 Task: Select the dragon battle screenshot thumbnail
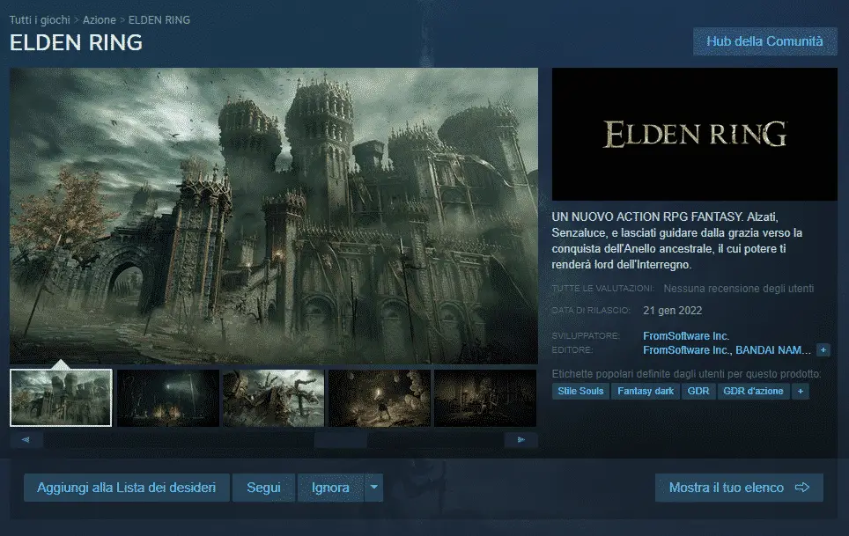pyautogui.click(x=273, y=398)
